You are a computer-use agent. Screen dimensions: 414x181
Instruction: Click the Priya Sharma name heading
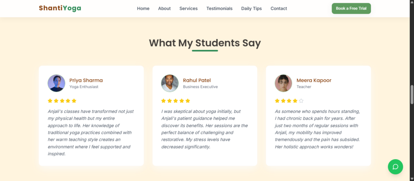[86, 80]
